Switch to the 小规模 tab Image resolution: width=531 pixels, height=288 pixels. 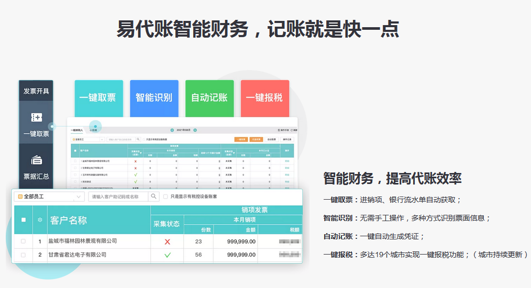[93, 130]
